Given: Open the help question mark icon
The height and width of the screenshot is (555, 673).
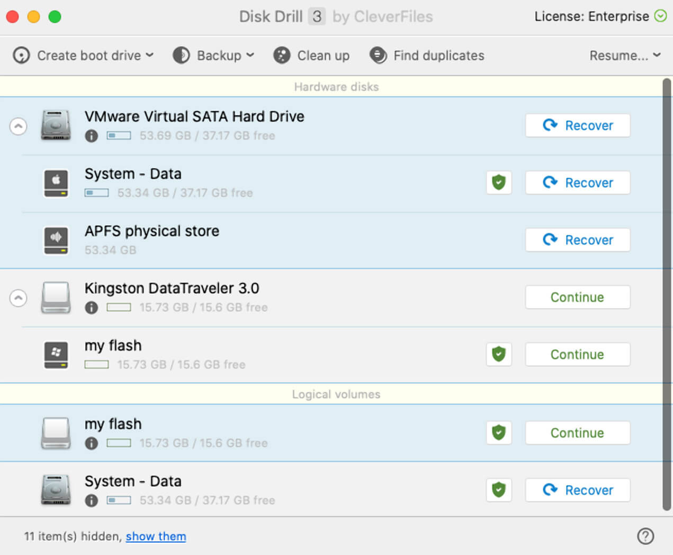Looking at the screenshot, I should (x=645, y=536).
